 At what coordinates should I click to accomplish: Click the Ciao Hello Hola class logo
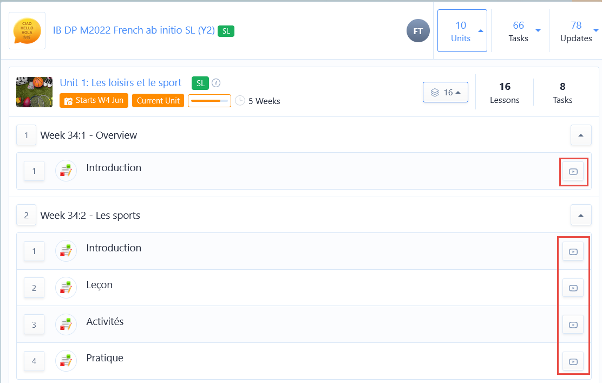(27, 30)
